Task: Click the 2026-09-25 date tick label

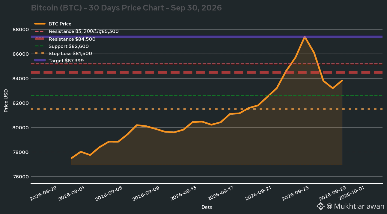Action: point(295,192)
